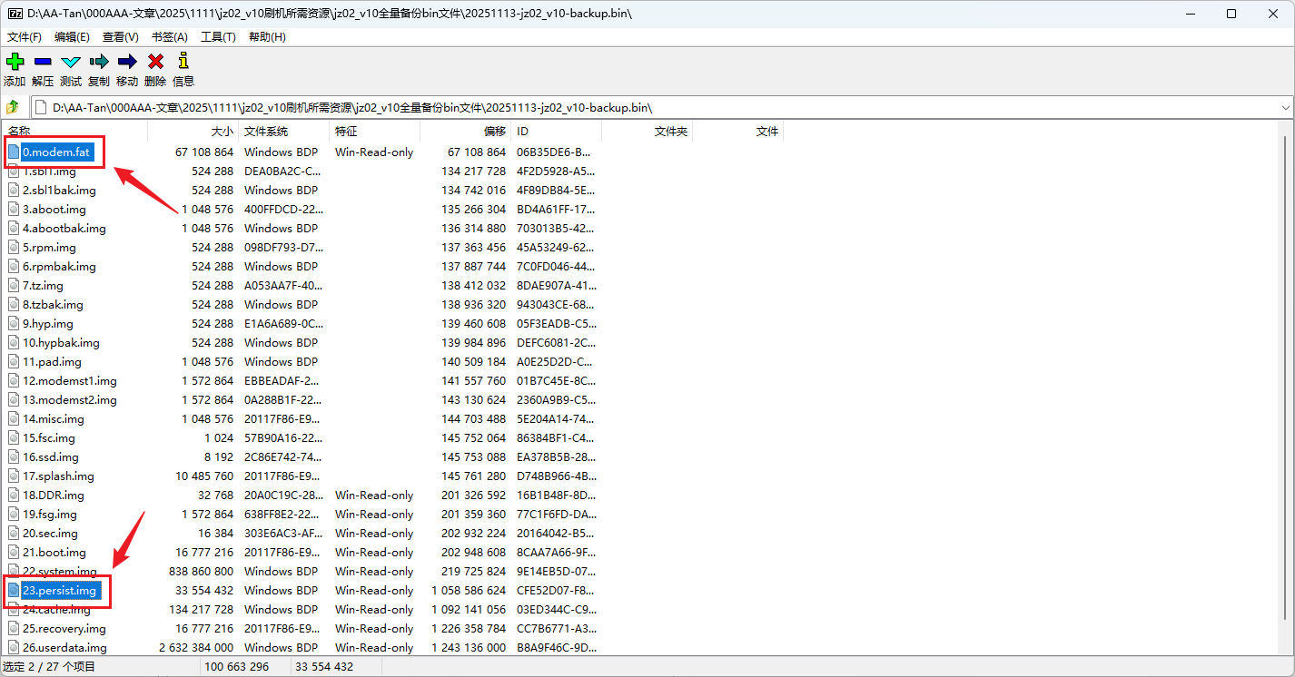Sort by the Name (名称) column header
Image resolution: width=1295 pixels, height=677 pixels.
pos(20,132)
